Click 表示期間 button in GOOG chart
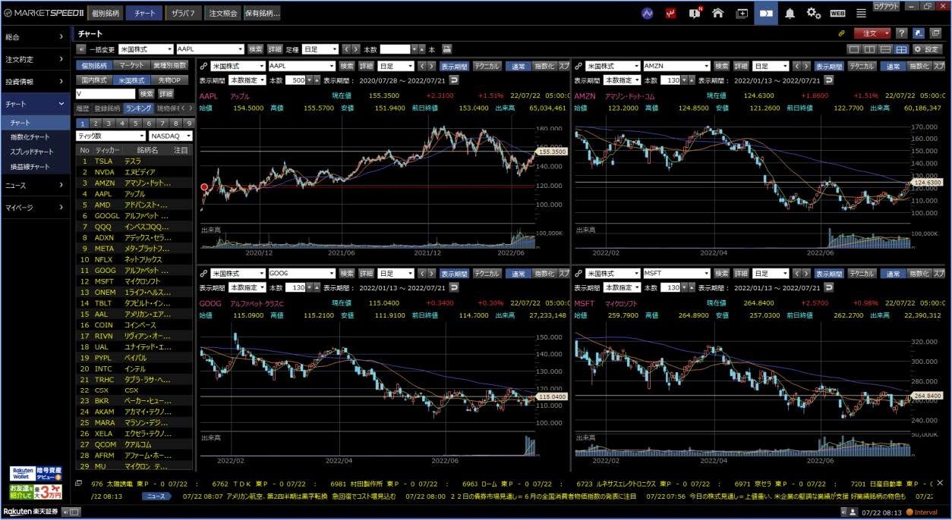This screenshot has height=520, width=952. click(x=454, y=274)
